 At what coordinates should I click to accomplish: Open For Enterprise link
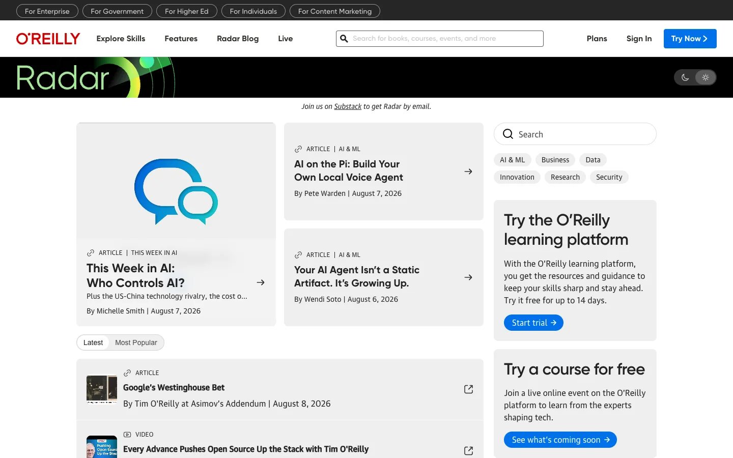pyautogui.click(x=47, y=11)
